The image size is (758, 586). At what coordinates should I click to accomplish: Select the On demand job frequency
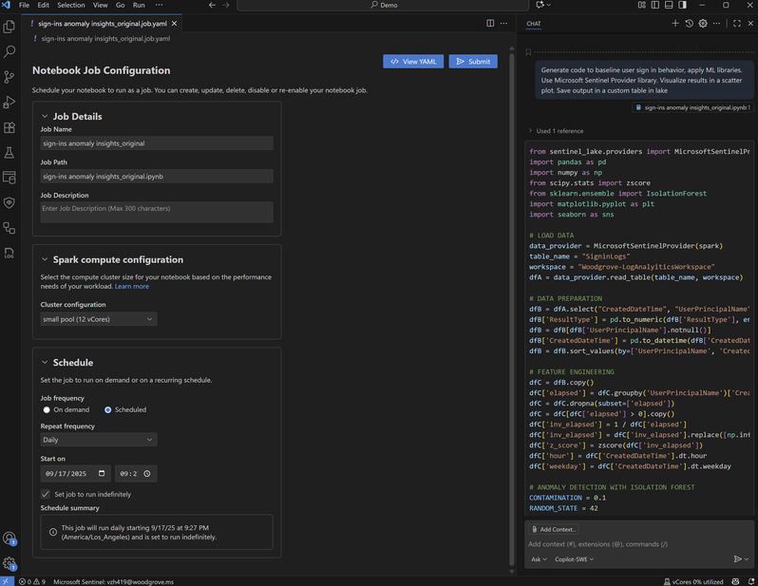47,409
